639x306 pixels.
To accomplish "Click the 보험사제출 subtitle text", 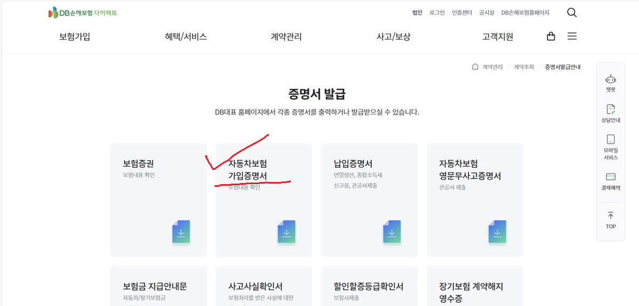I will (x=346, y=298).
